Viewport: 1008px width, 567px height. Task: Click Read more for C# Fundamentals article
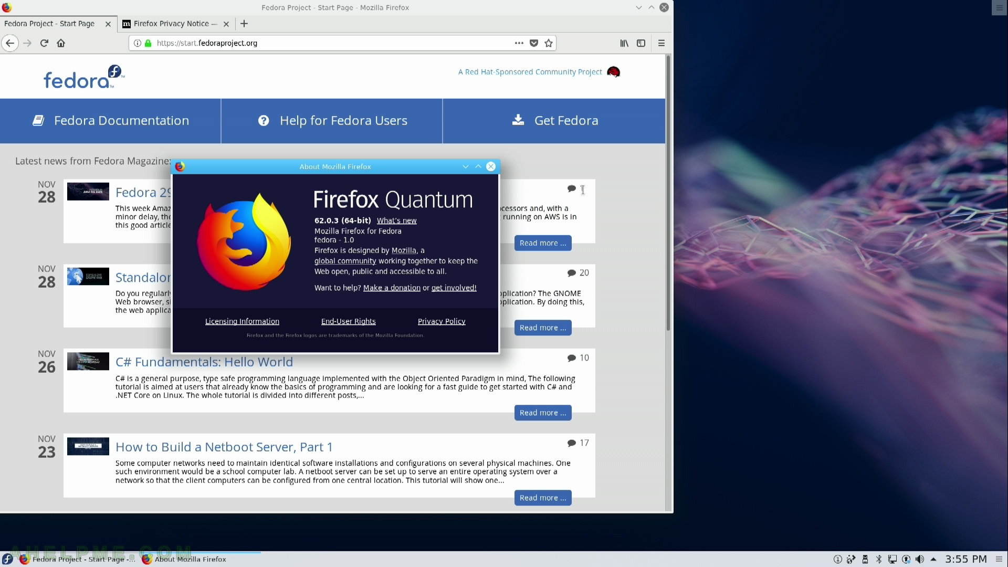click(x=543, y=413)
